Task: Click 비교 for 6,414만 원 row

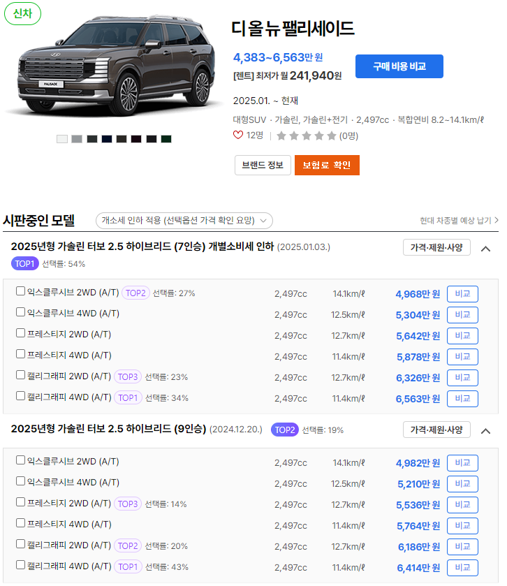Action: [462, 567]
